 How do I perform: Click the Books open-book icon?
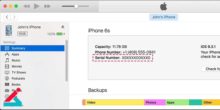point(7,84)
